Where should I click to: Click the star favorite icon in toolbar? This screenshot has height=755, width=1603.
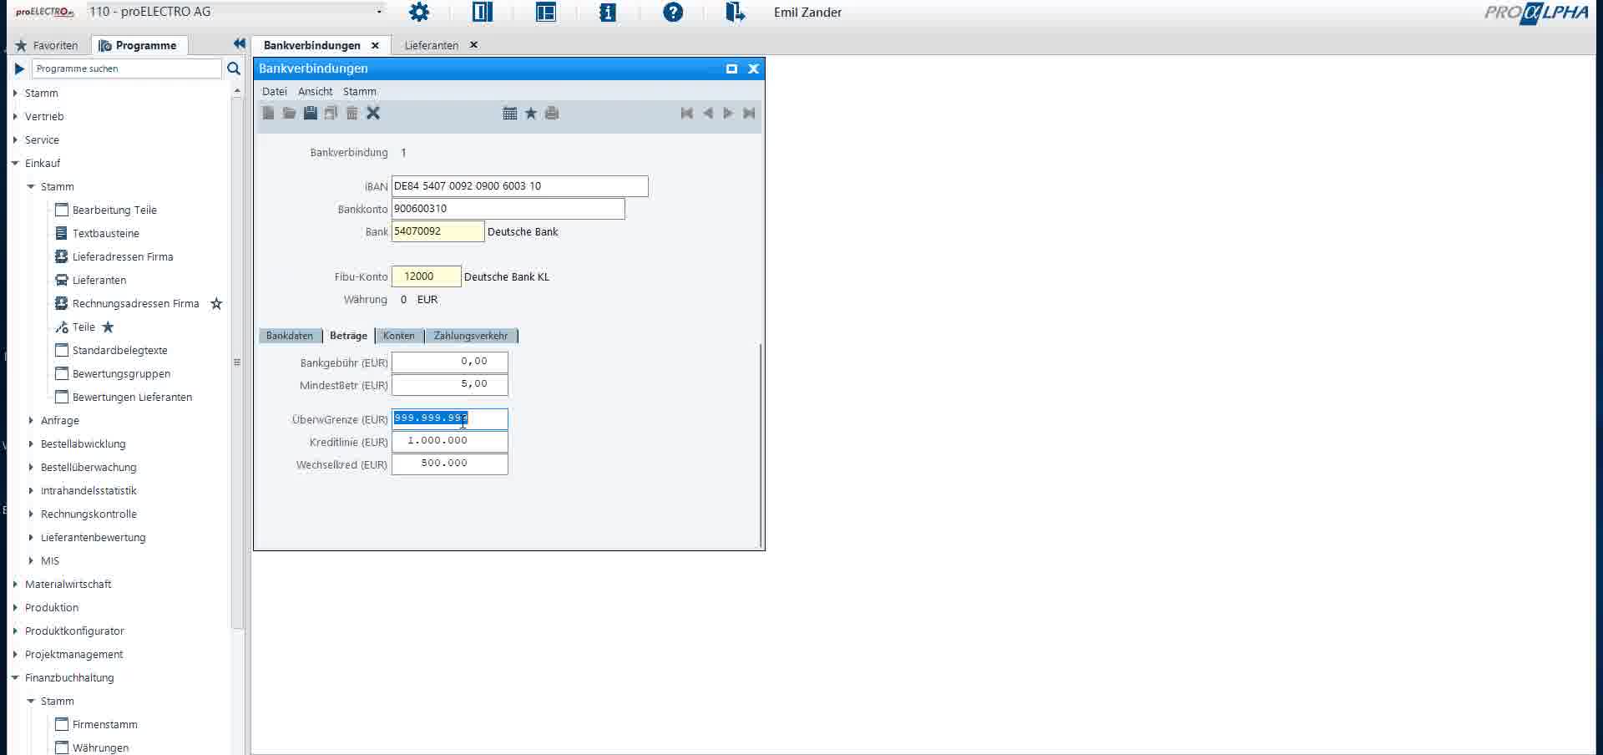531,113
